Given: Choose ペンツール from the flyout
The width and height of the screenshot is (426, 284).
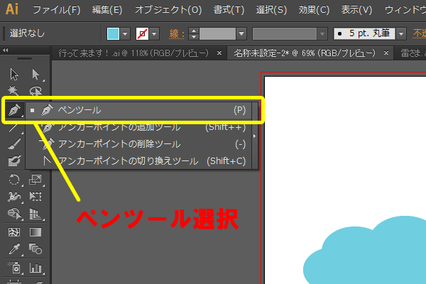Looking at the screenshot, I should pos(138,110).
